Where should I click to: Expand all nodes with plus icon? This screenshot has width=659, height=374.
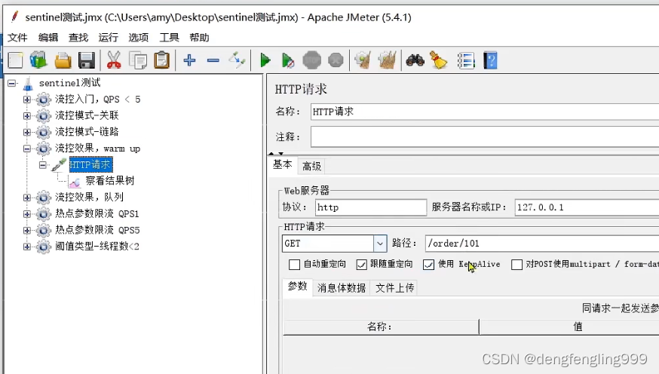pos(189,60)
